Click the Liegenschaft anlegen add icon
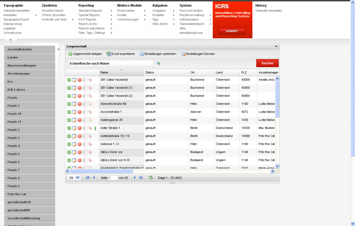The width and height of the screenshot is (355, 226). pos(70,54)
